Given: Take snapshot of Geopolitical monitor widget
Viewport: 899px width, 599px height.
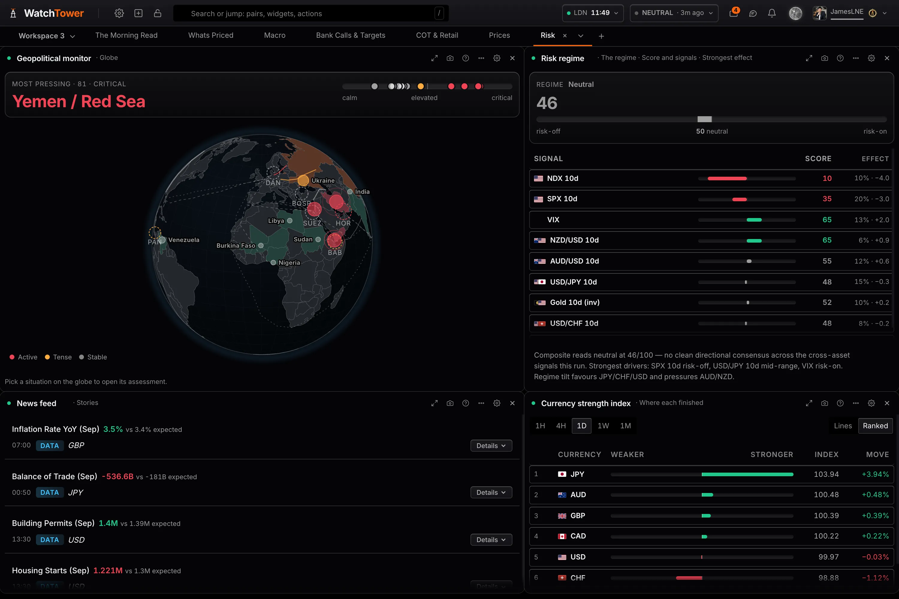Looking at the screenshot, I should point(450,58).
